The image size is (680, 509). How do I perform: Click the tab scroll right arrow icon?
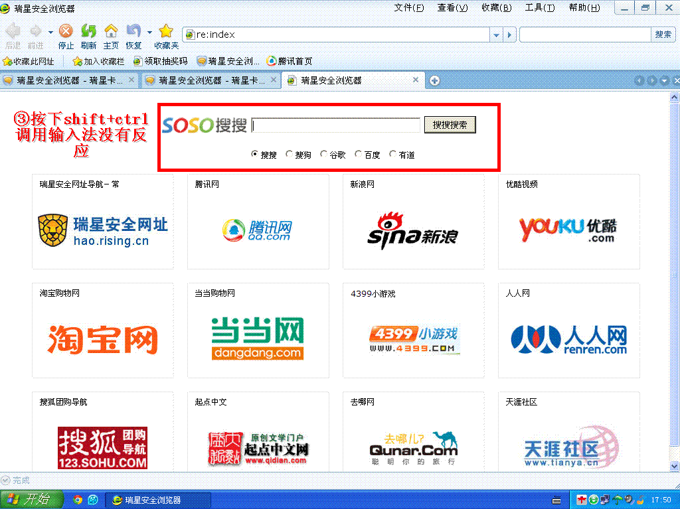pos(651,81)
